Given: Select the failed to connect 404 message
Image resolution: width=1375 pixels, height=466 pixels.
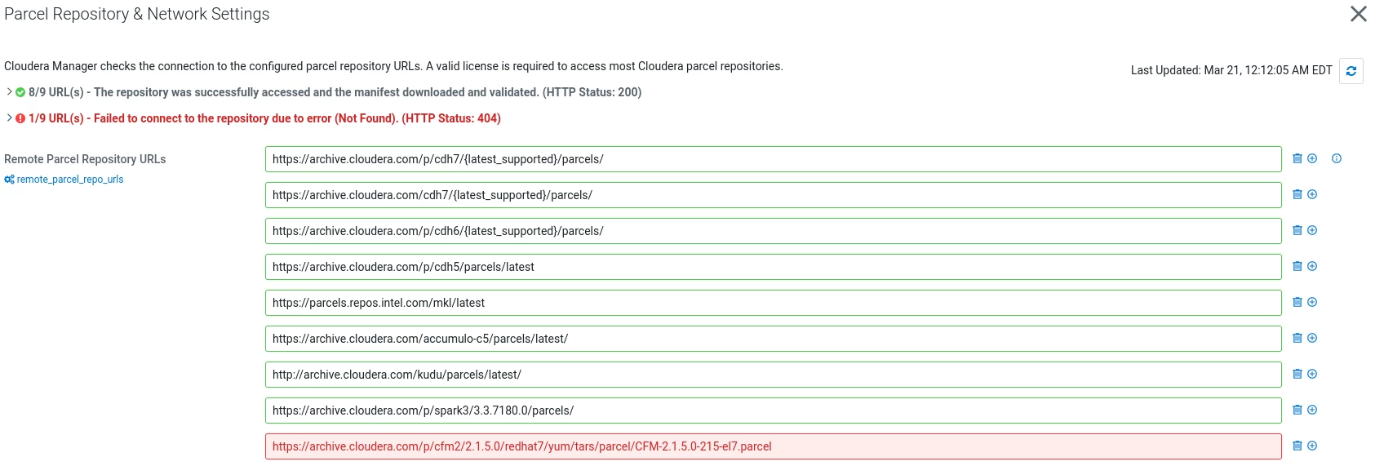Looking at the screenshot, I should coord(264,118).
